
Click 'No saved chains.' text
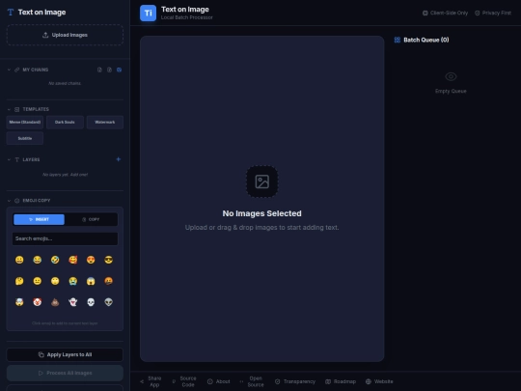(65, 83)
